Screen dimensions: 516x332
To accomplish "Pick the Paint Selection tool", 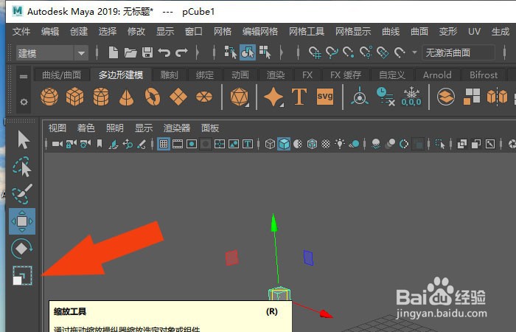I will (22, 194).
